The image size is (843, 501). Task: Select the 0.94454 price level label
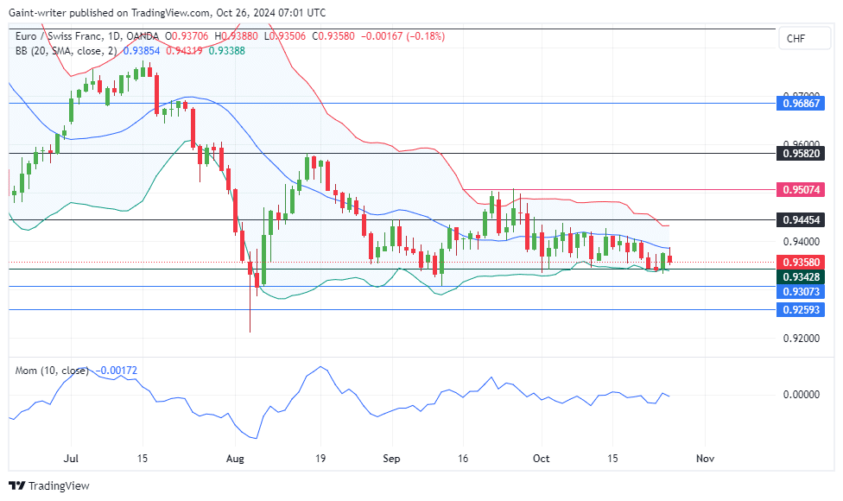tap(801, 220)
